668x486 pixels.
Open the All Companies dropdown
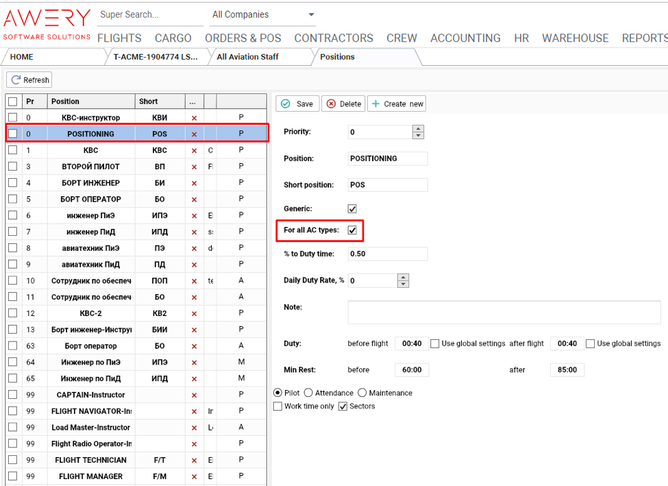tap(311, 14)
